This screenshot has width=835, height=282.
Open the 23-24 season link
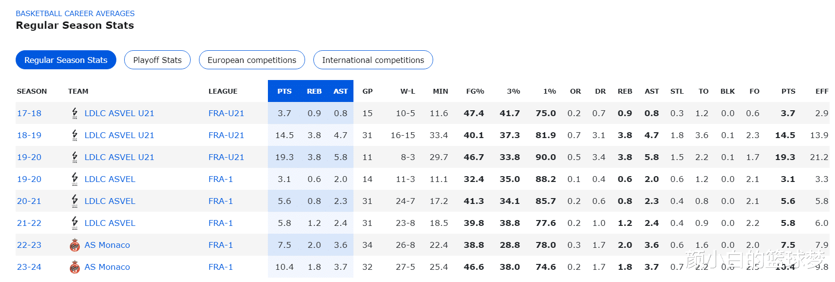(x=29, y=267)
